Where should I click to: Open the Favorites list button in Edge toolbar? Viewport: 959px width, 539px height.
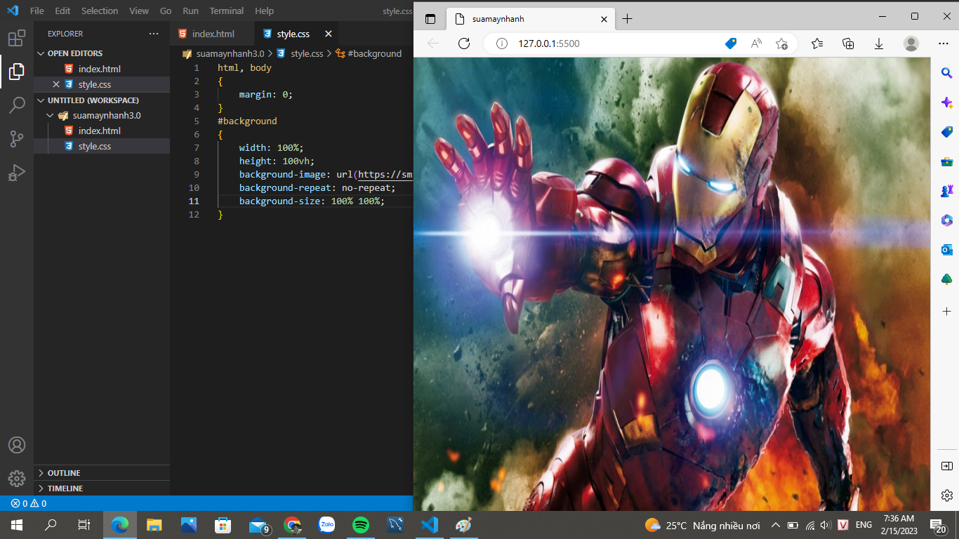click(x=817, y=44)
